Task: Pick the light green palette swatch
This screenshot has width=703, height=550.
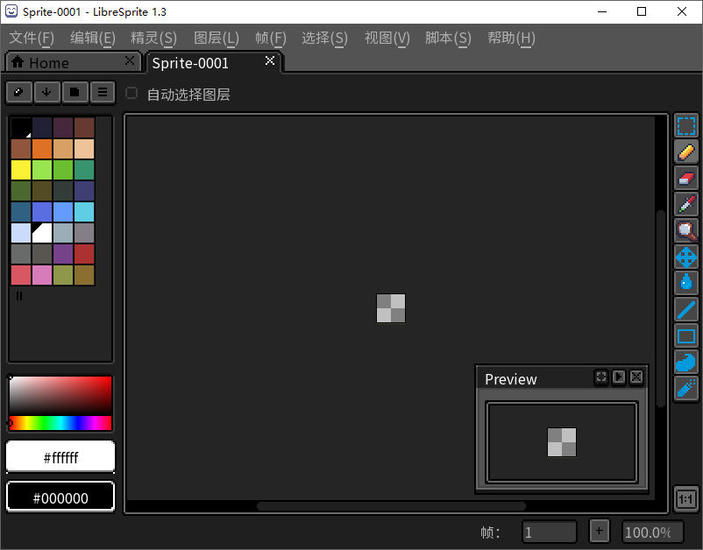Action: tap(42, 170)
